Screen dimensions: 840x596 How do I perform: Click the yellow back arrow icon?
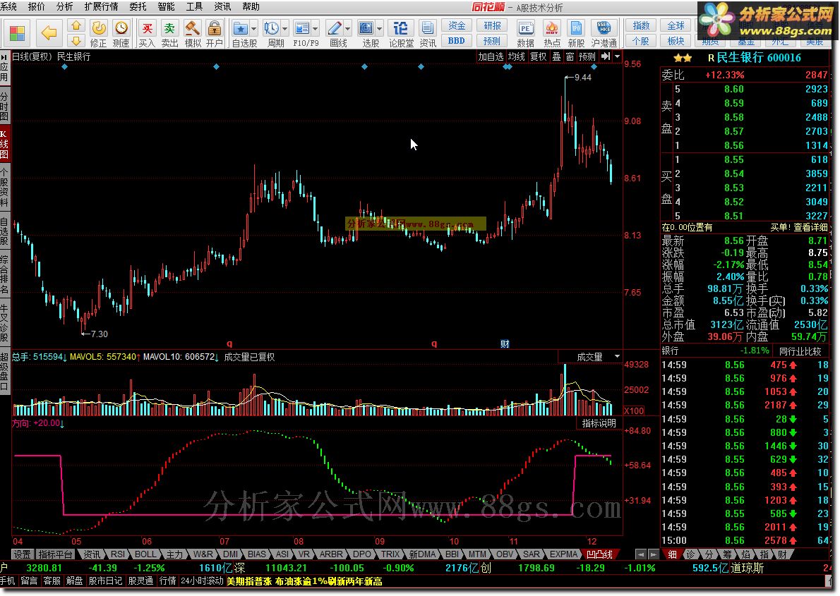49,32
